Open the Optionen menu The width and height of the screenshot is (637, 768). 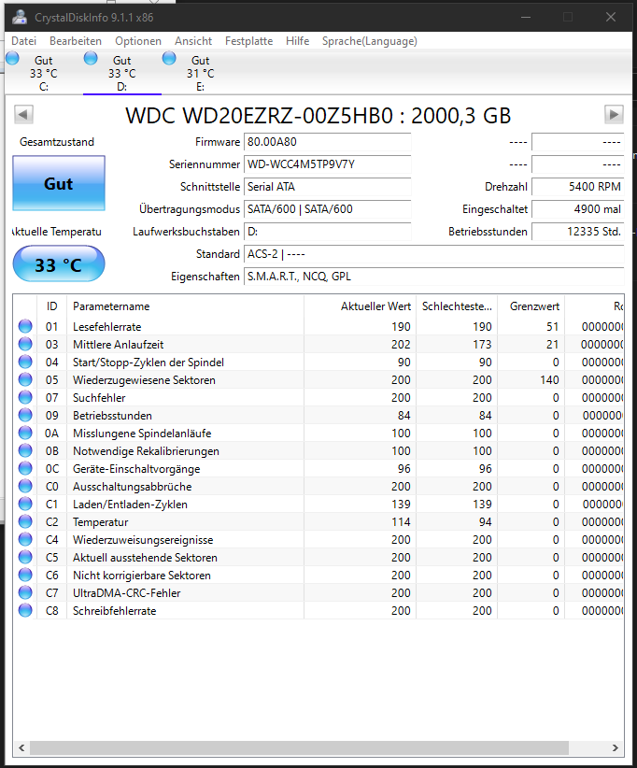(x=138, y=41)
